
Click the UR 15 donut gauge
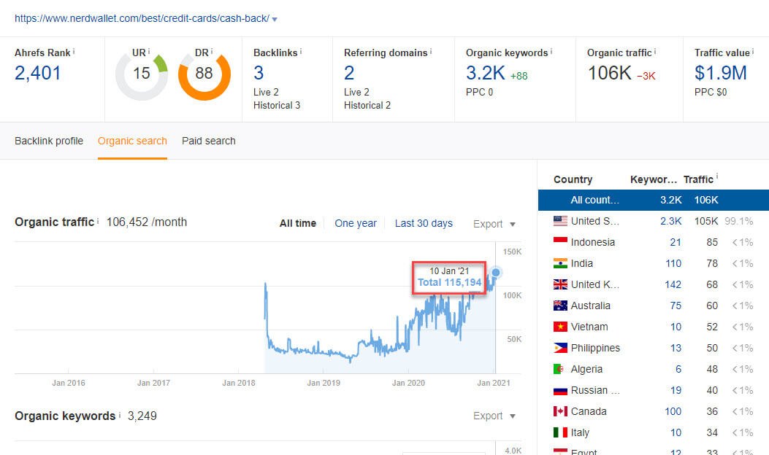(x=142, y=74)
